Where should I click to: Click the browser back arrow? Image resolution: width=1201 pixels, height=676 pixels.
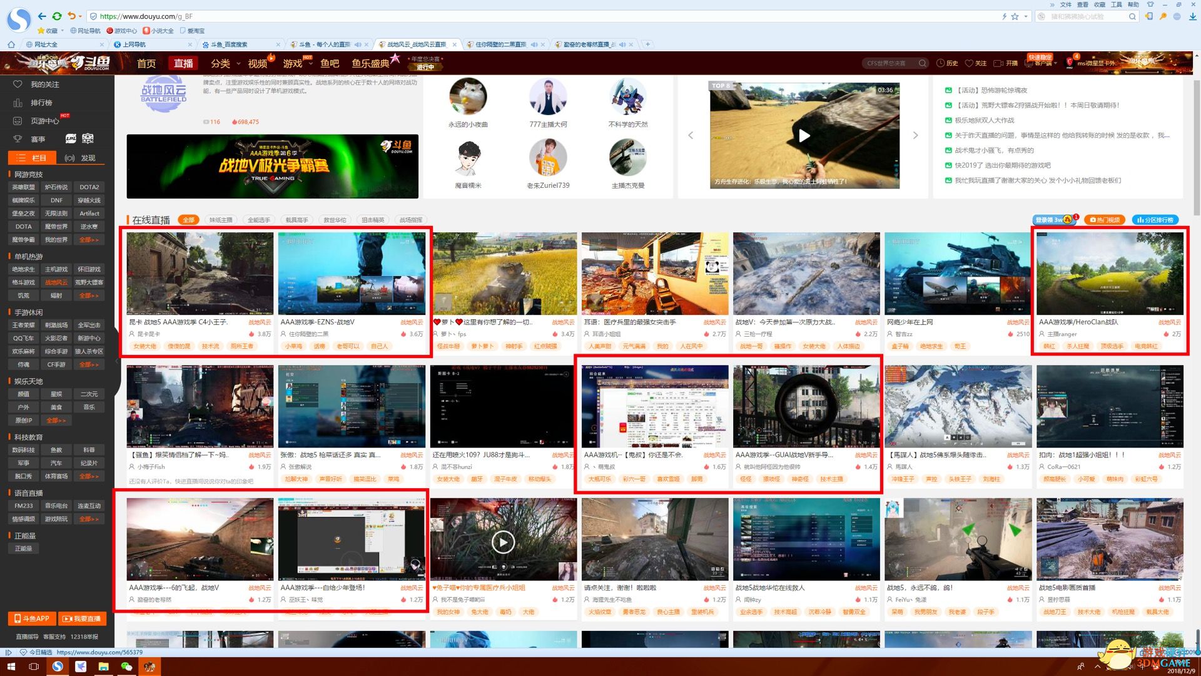pos(42,16)
